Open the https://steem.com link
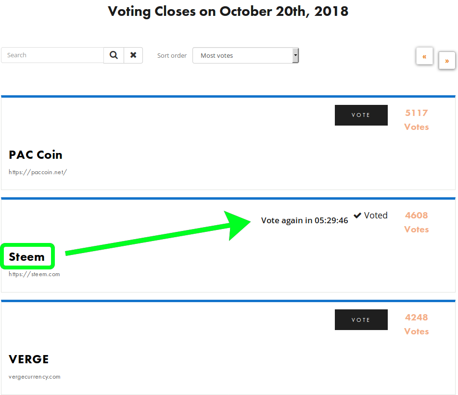Viewport: 458px width, 395px height. click(x=34, y=274)
